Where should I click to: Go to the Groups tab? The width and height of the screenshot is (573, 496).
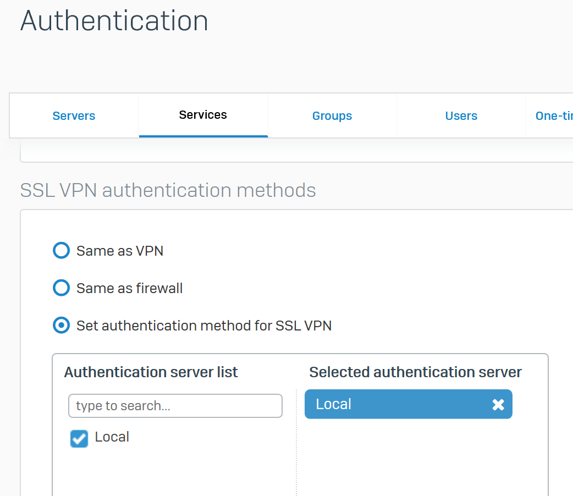point(332,115)
